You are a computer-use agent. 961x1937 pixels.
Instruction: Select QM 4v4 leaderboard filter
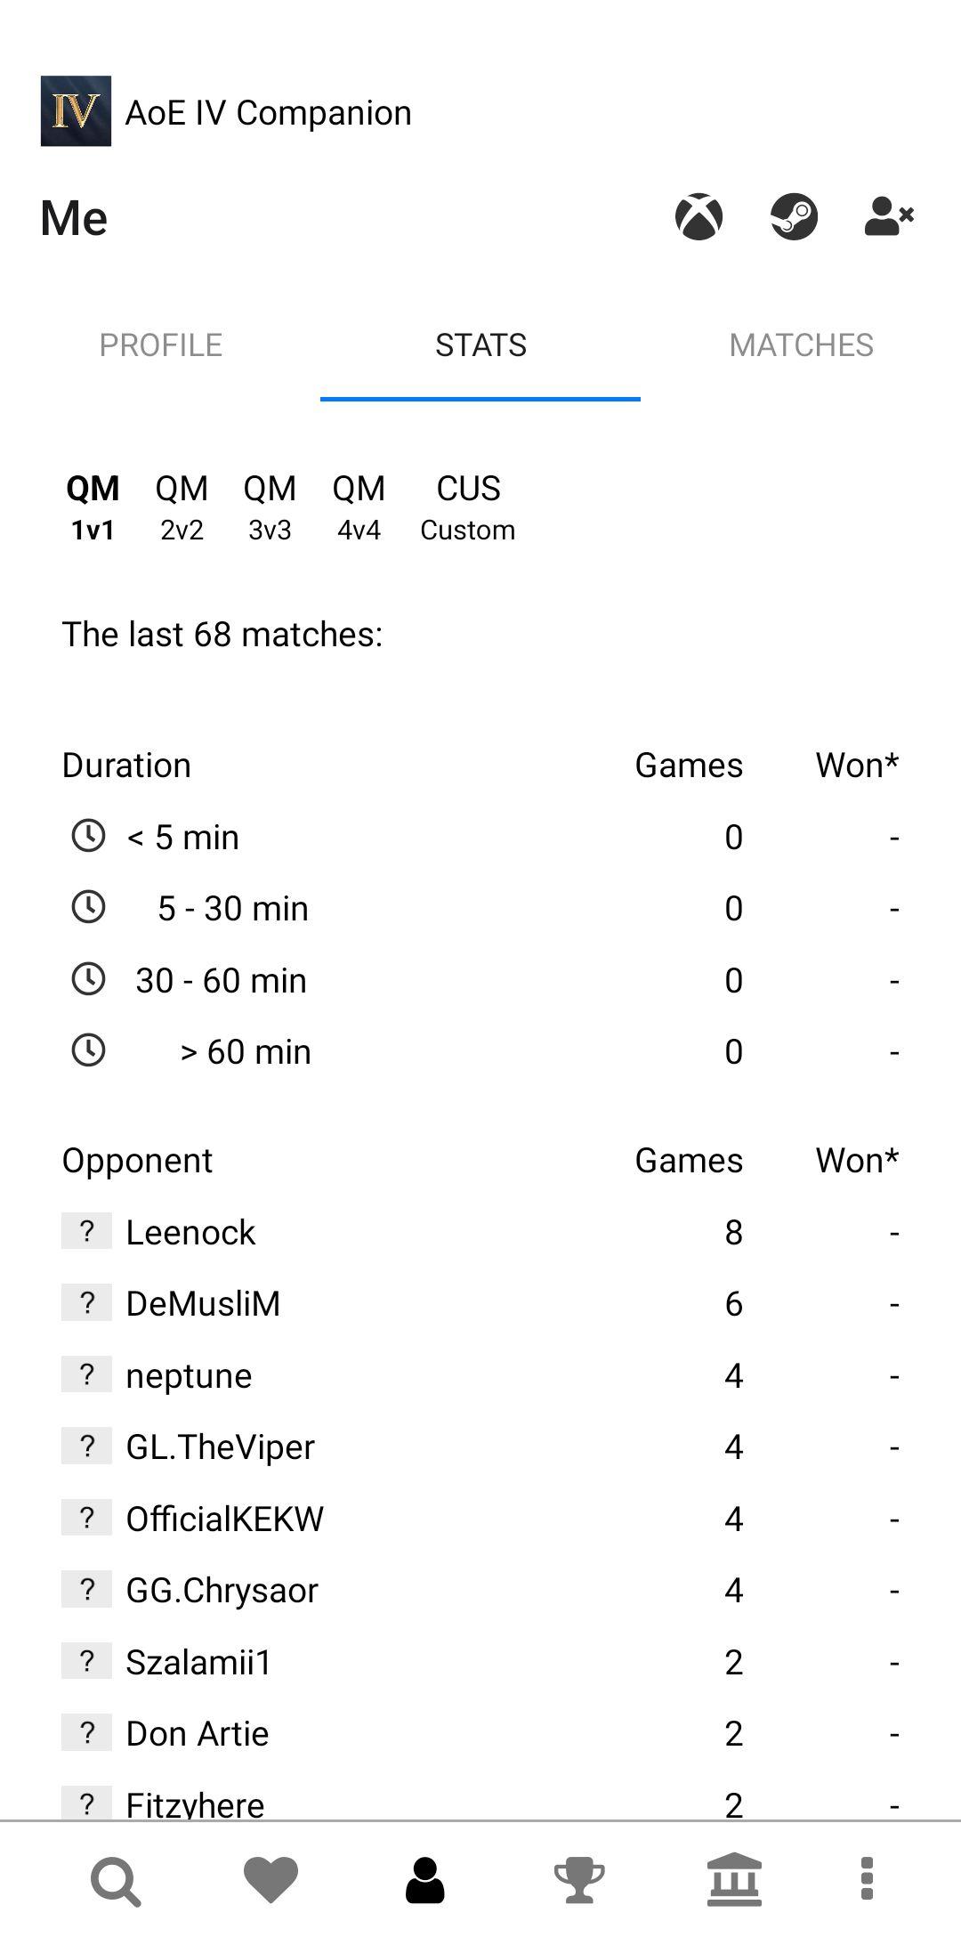click(x=359, y=507)
